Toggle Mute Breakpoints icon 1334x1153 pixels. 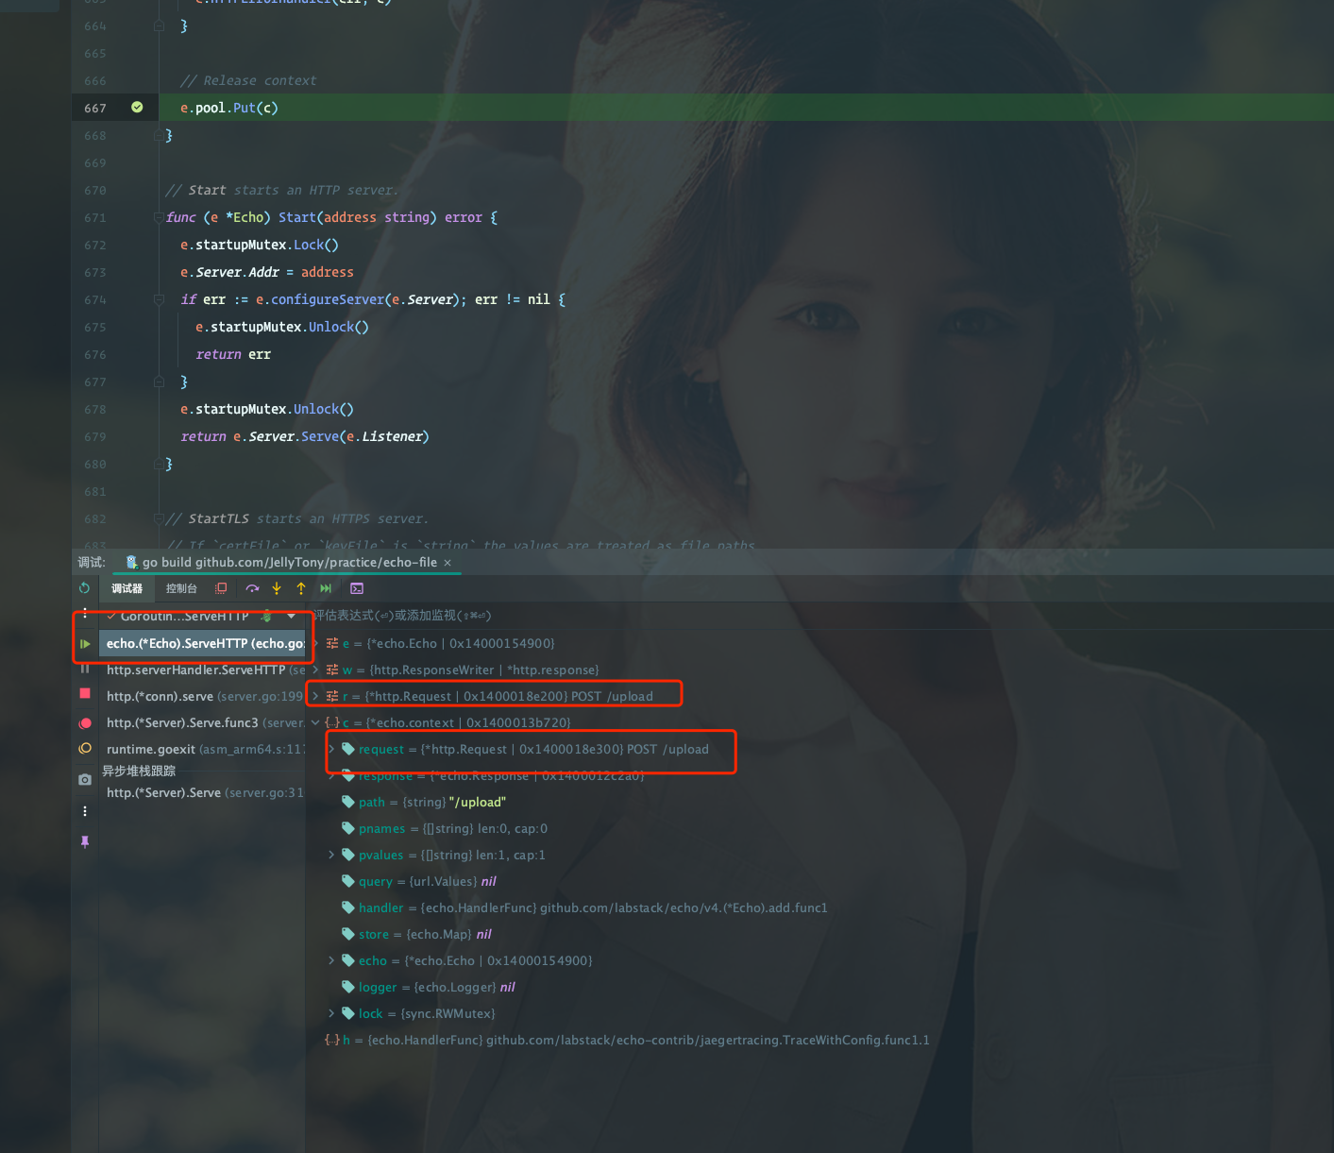[x=85, y=748]
